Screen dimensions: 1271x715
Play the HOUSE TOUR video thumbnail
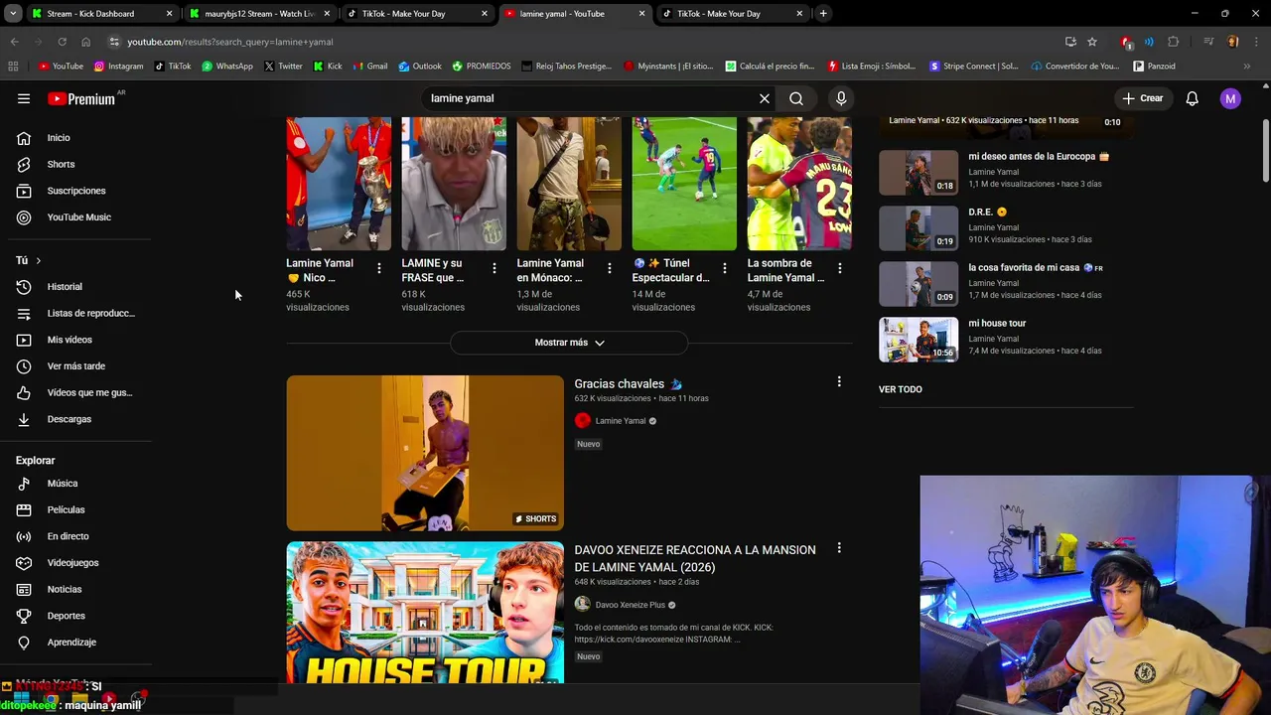tap(425, 613)
